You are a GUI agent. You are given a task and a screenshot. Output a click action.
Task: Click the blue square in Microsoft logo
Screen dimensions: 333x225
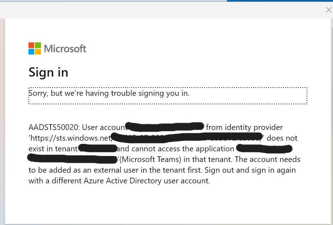pos(31,52)
